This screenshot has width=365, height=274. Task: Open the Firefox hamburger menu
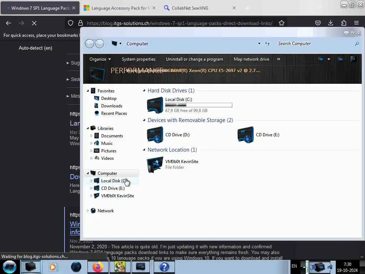pyautogui.click(x=356, y=23)
